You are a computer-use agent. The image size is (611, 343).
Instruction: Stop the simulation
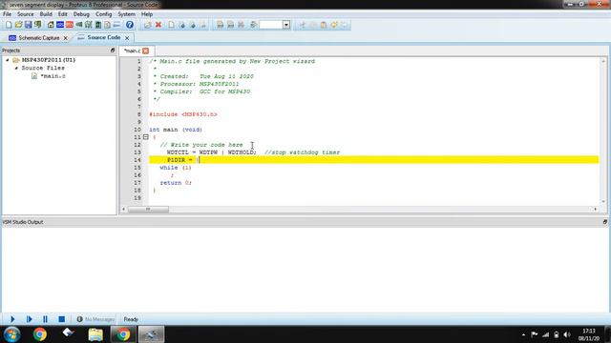click(61, 319)
